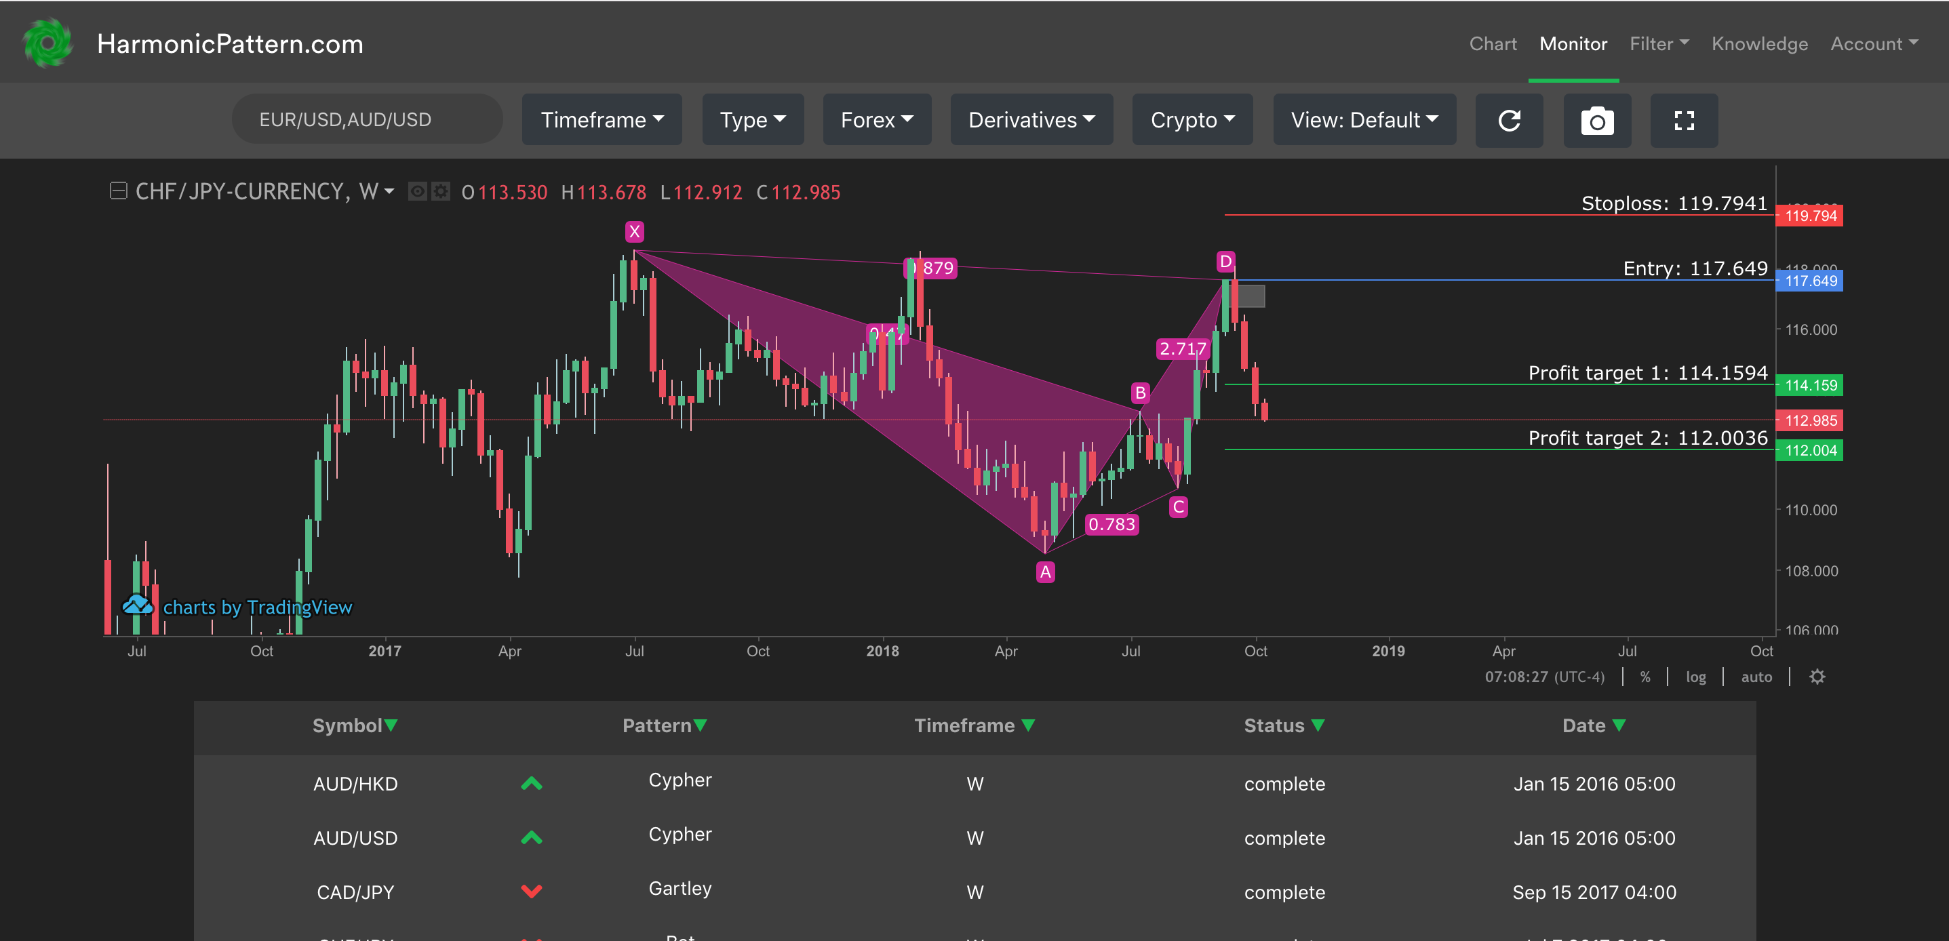The height and width of the screenshot is (941, 1949).
Task: Collapse the CHF/JPY chart legend box icon
Action: click(x=118, y=191)
